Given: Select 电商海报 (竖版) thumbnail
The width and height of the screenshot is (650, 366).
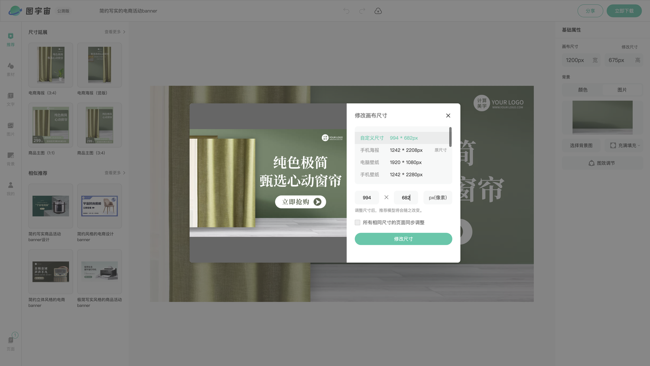Looking at the screenshot, I should [x=99, y=65].
